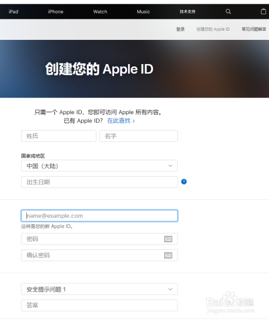Screen dimensions: 269x320
Task: Click the 答案 answer field
Action: tap(100, 305)
